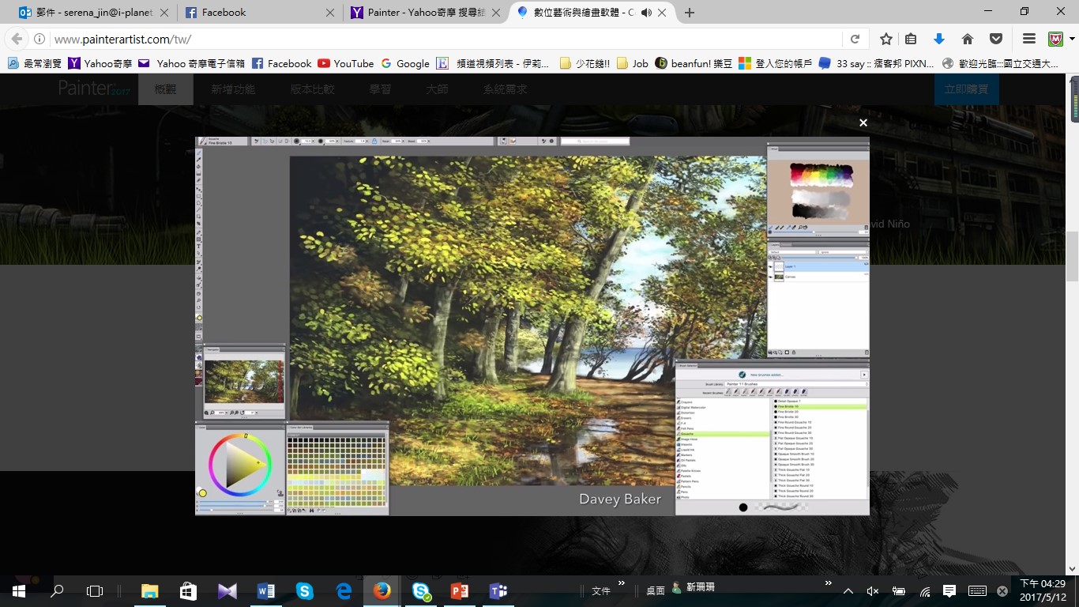Open the Windows Start menu
This screenshot has width=1079, height=607.
18,590
